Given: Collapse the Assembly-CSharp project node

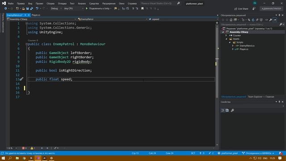Looking at the screenshot, I should click(x=223, y=32).
